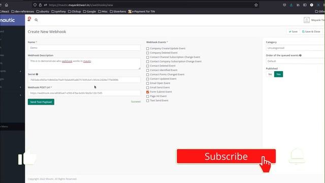
Task: Click the Create New Webhook heading
Action: coord(47,32)
